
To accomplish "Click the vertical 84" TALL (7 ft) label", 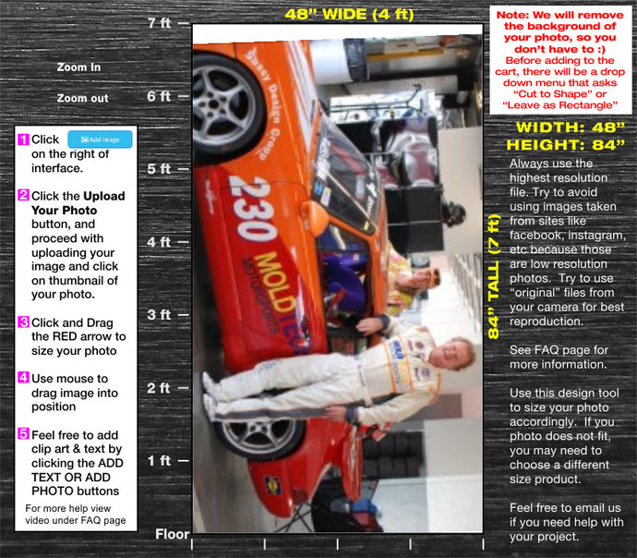I will pyautogui.click(x=493, y=277).
